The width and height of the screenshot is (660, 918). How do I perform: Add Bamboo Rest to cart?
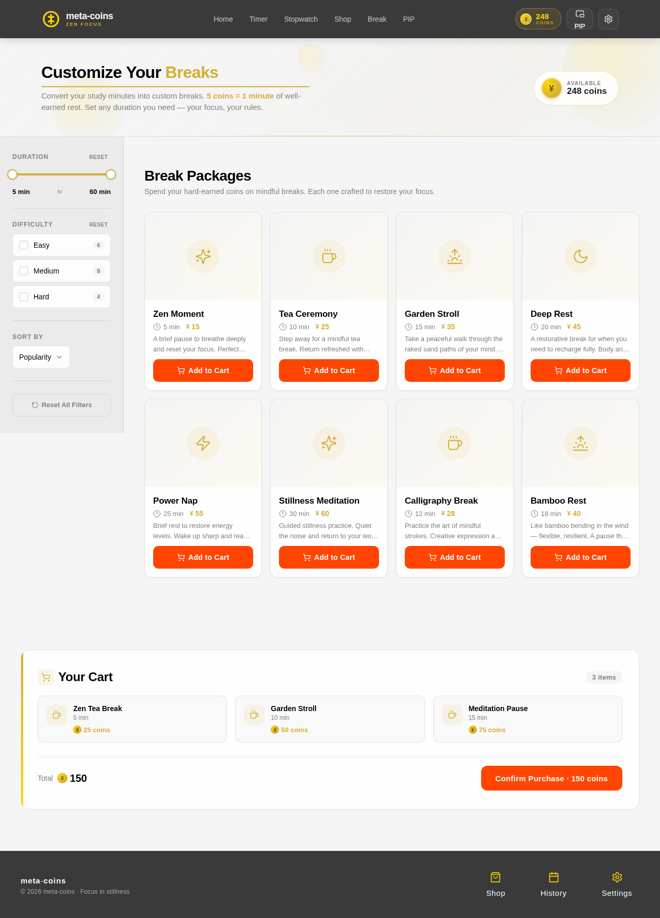point(581,557)
